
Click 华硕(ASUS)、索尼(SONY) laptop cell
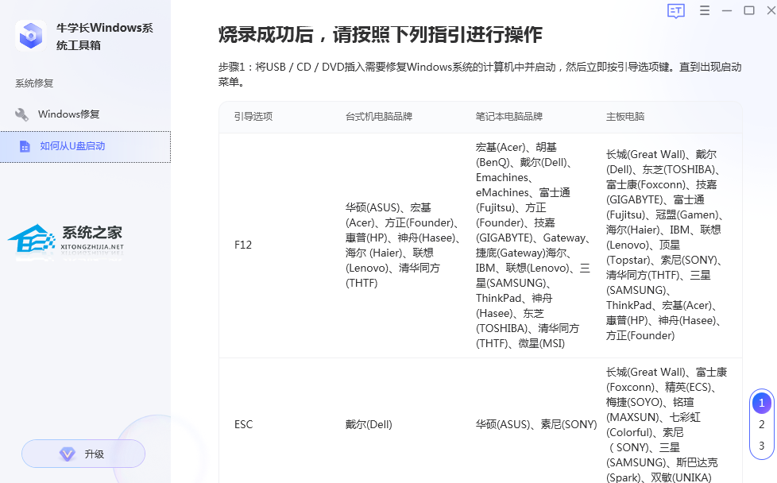(536, 424)
